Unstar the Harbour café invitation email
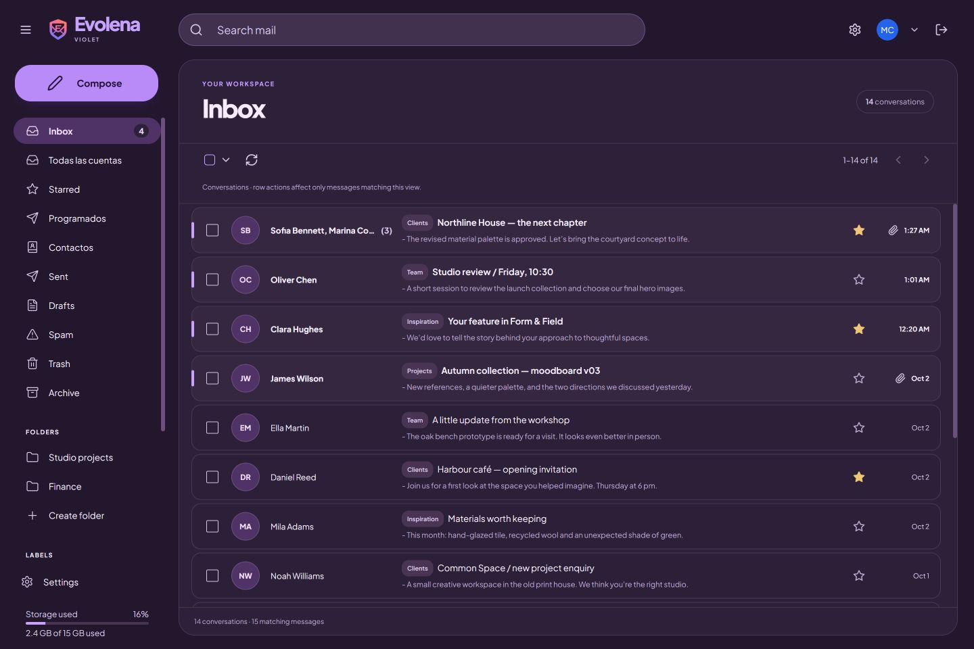974x649 pixels. pos(859,477)
